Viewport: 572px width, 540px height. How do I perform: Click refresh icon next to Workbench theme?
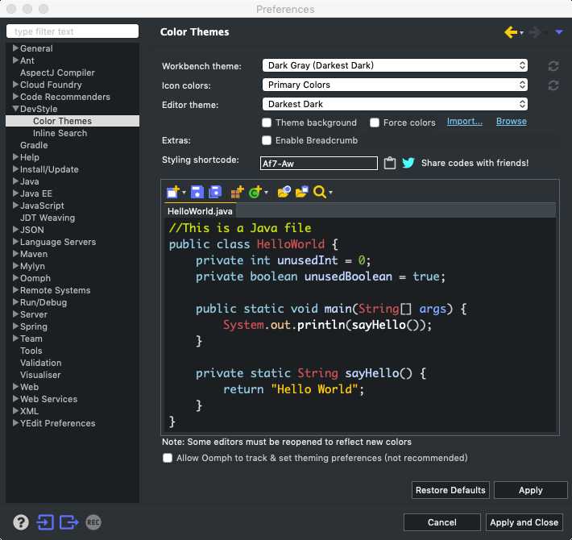[553, 66]
